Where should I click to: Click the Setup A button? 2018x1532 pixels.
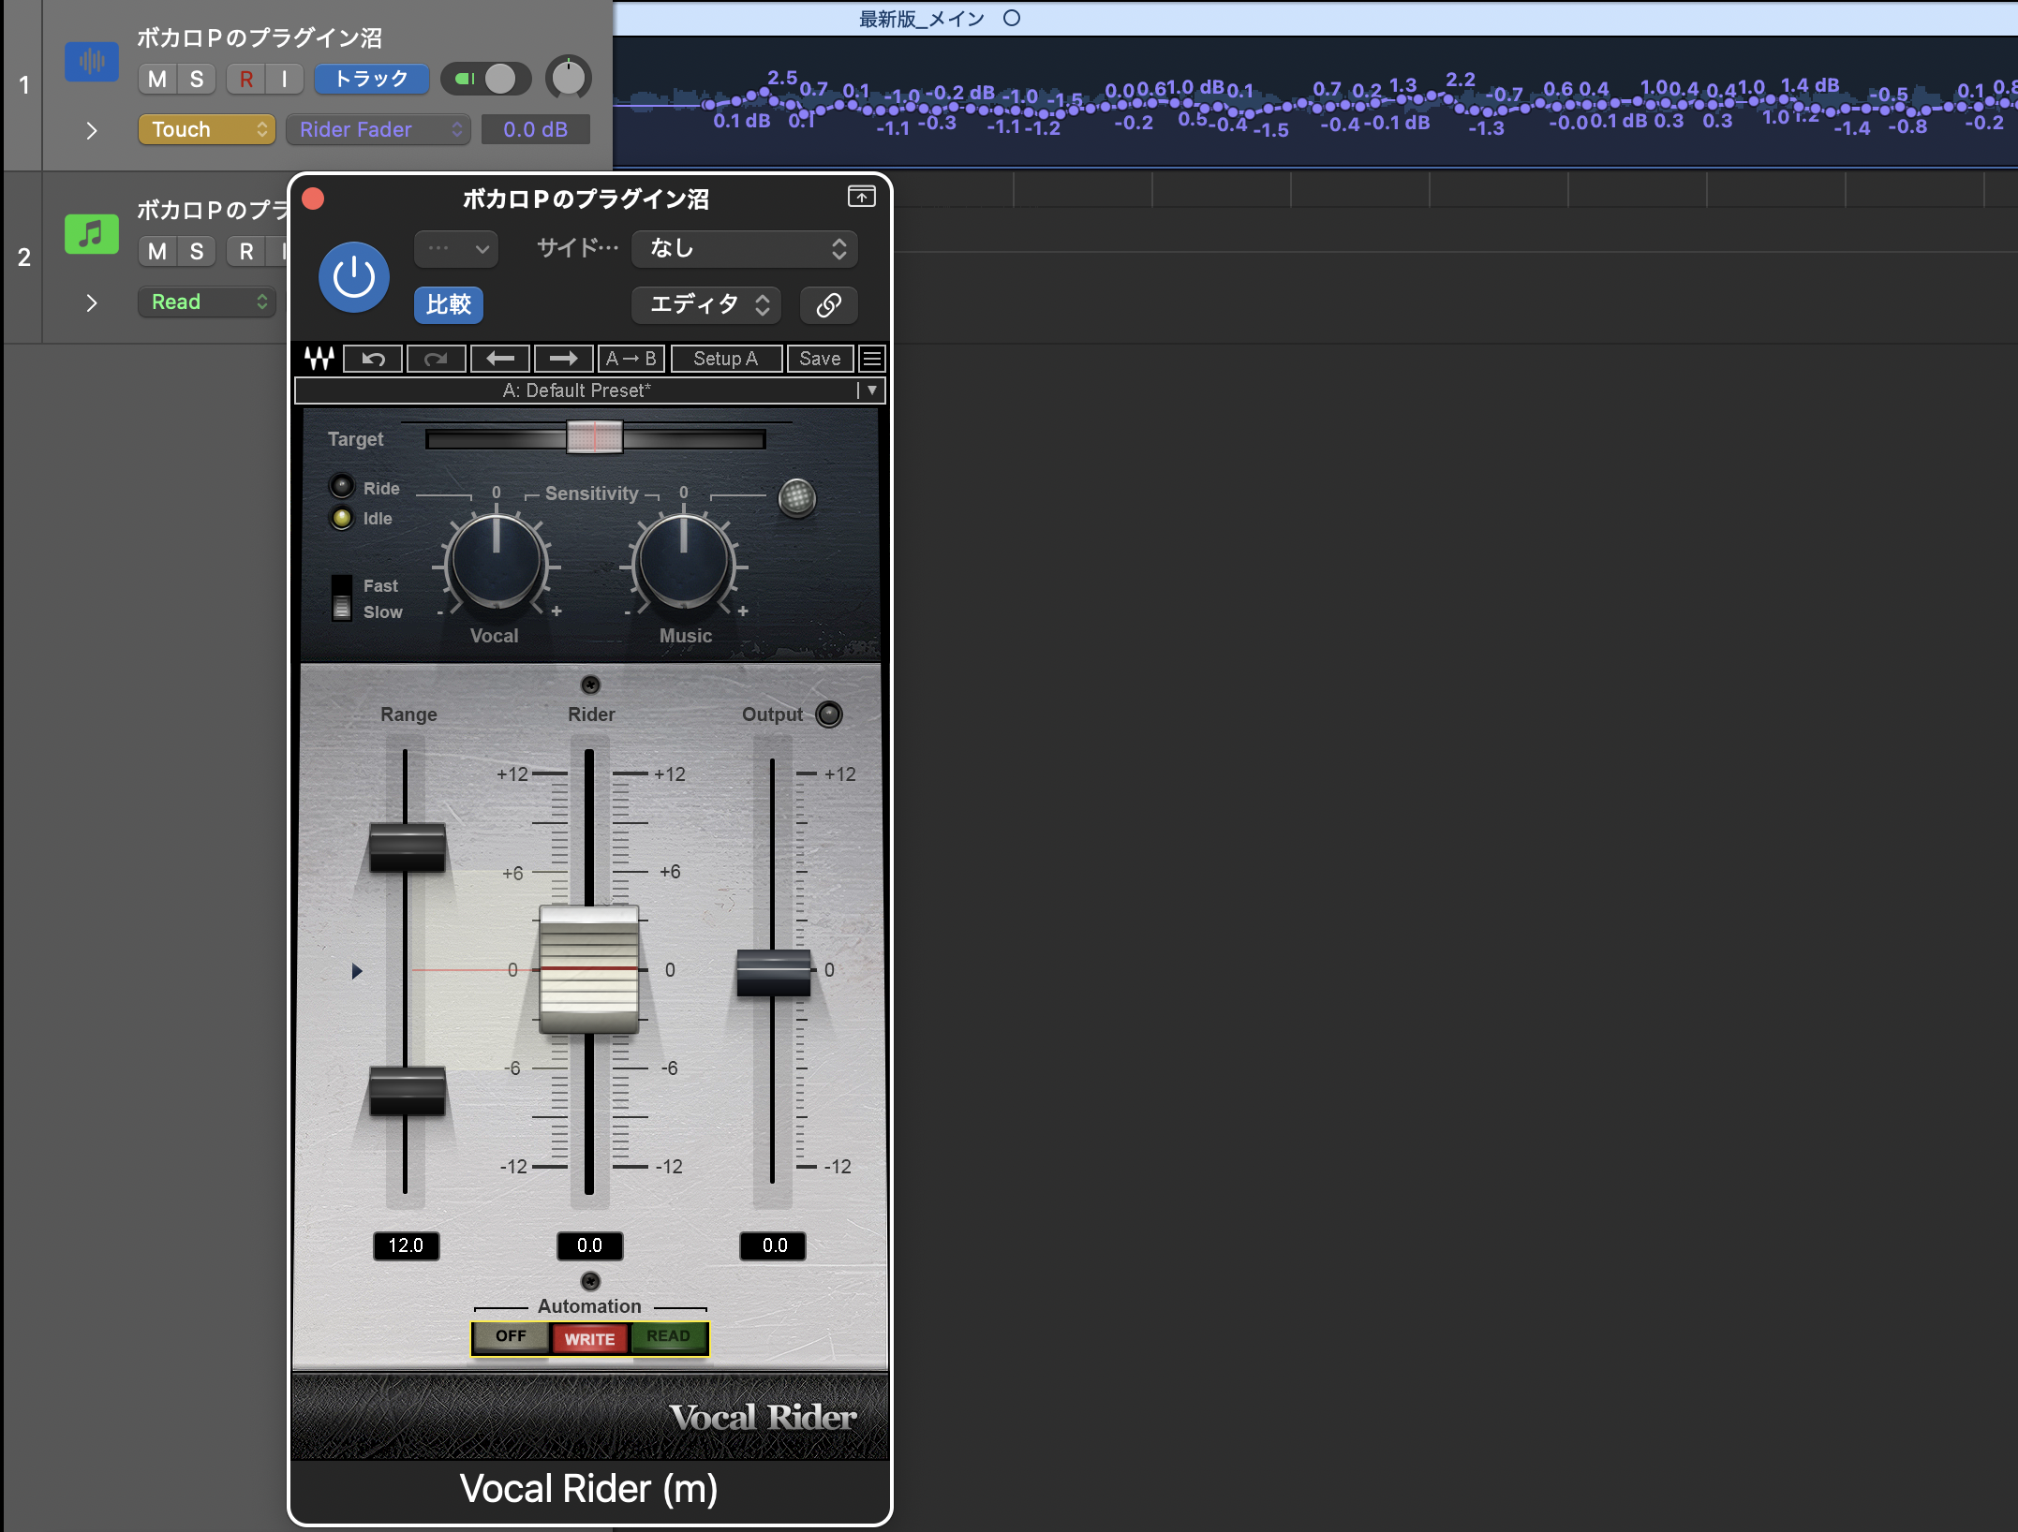[726, 359]
